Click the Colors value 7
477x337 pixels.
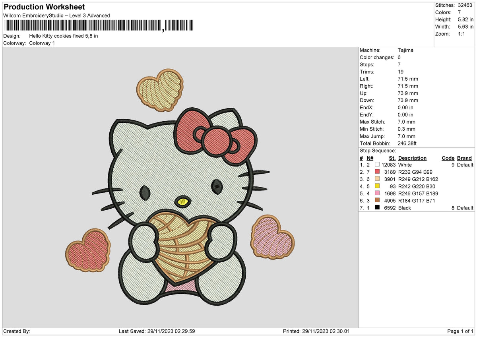coord(460,12)
